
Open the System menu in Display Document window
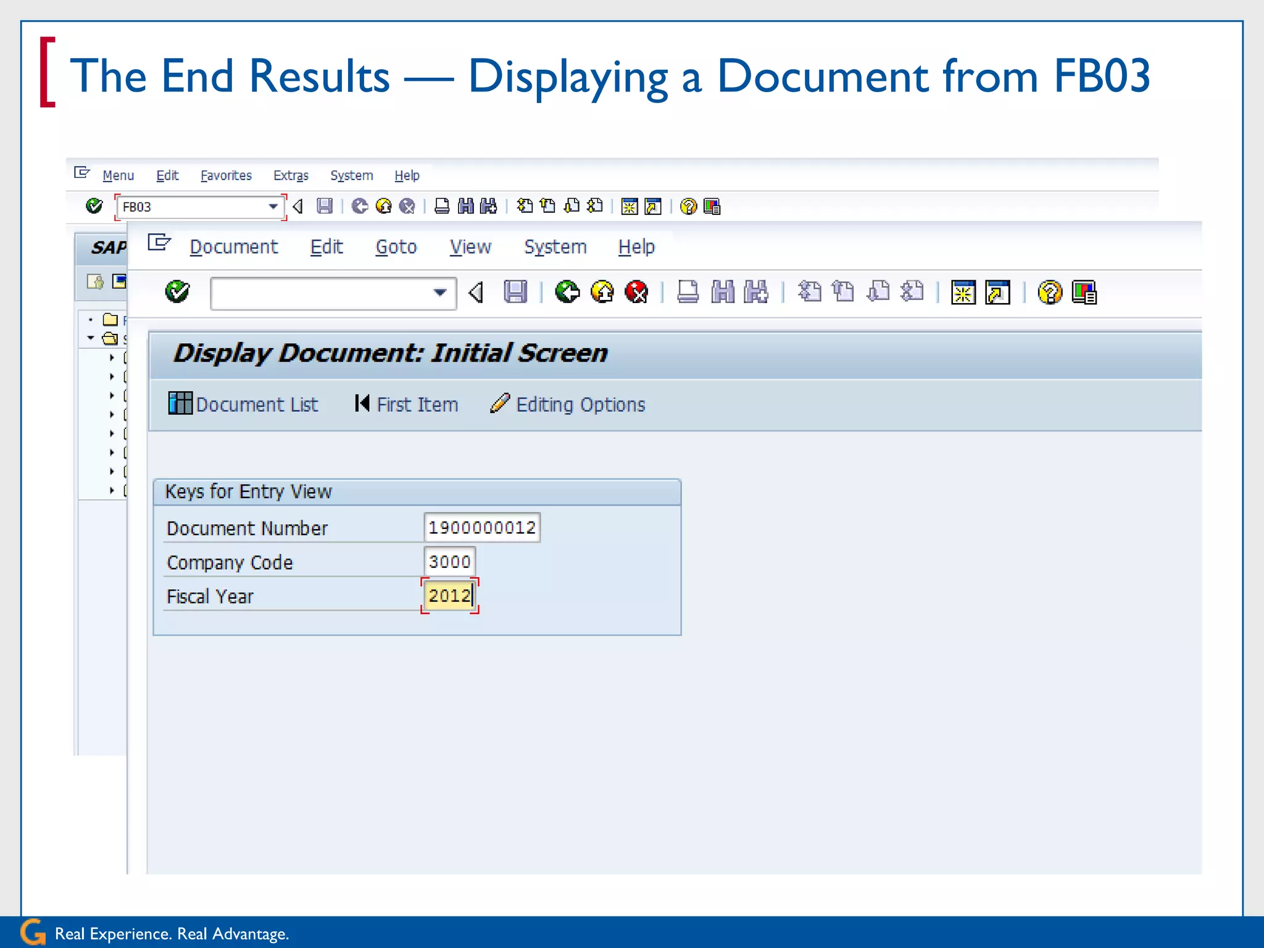click(x=555, y=247)
